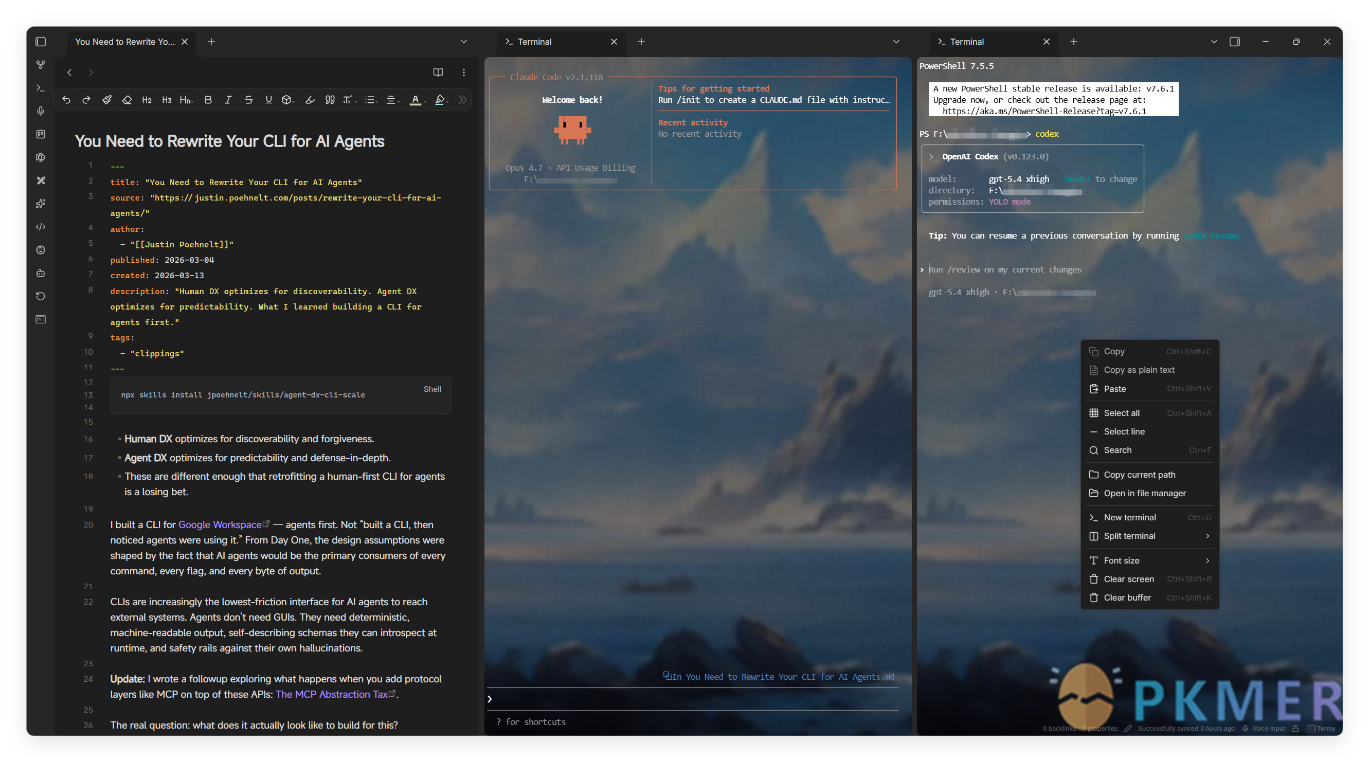
Task: Toggle bold formatting
Action: click(208, 100)
